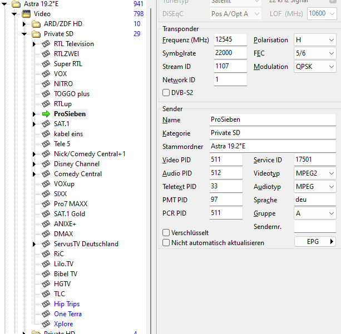341x334 pixels.
Task: Open the Polarisation dropdown
Action: click(315, 40)
